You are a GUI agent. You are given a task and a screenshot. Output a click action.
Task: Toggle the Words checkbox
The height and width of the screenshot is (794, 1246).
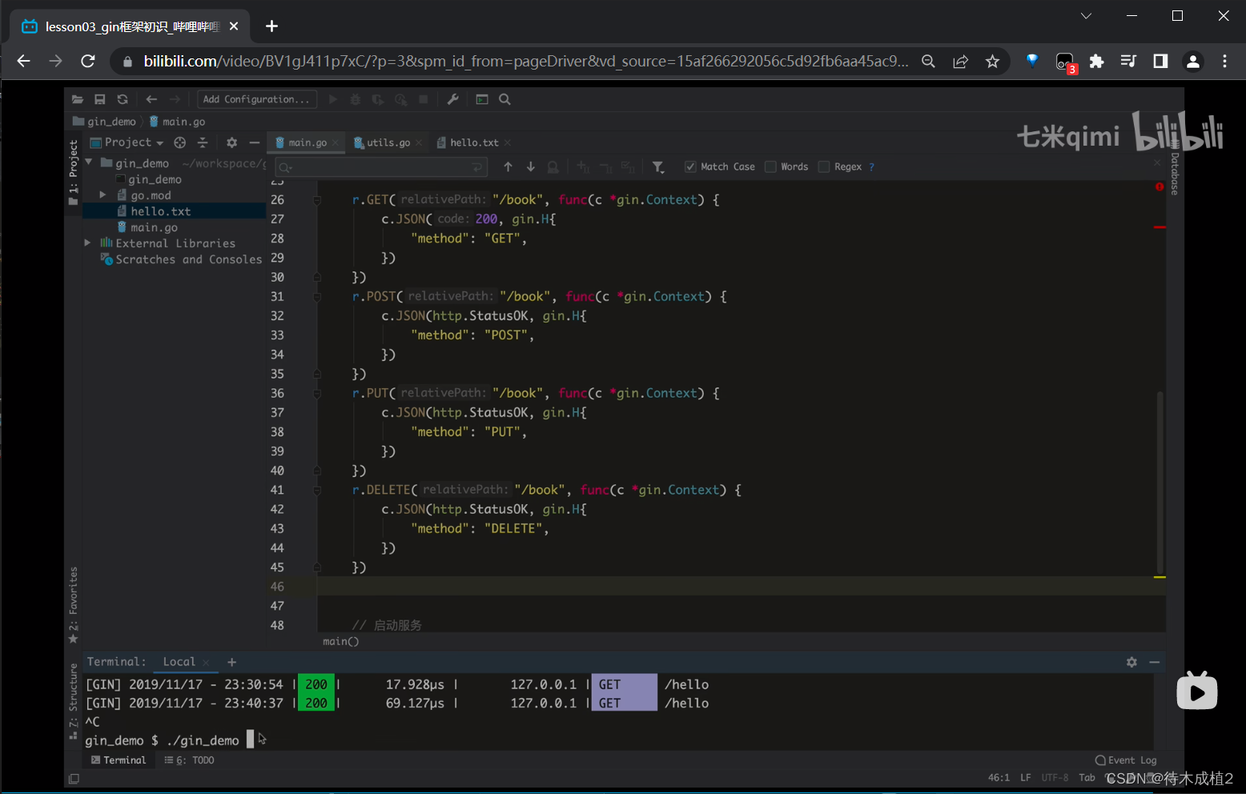(770, 166)
